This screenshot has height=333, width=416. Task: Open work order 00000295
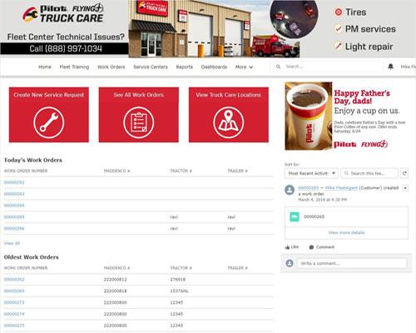(14, 217)
